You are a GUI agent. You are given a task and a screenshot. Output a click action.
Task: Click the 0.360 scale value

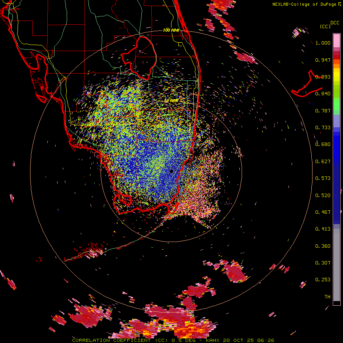click(x=323, y=246)
